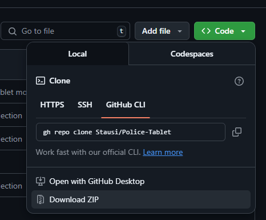Copy the gh repo clone command
This screenshot has width=266, height=220.
coord(237,132)
